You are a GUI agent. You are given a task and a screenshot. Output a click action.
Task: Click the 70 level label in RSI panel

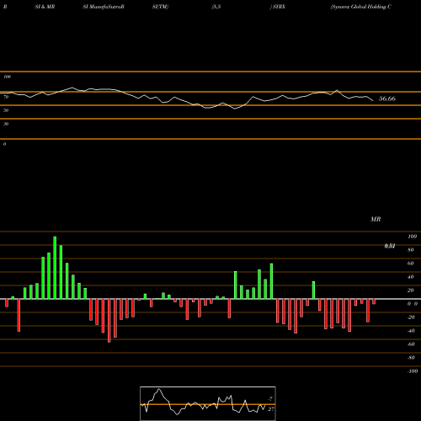(x=6, y=97)
